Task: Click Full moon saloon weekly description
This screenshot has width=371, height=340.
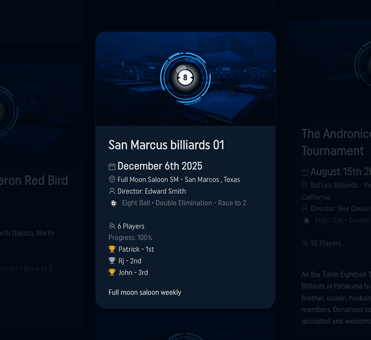Action: click(145, 293)
